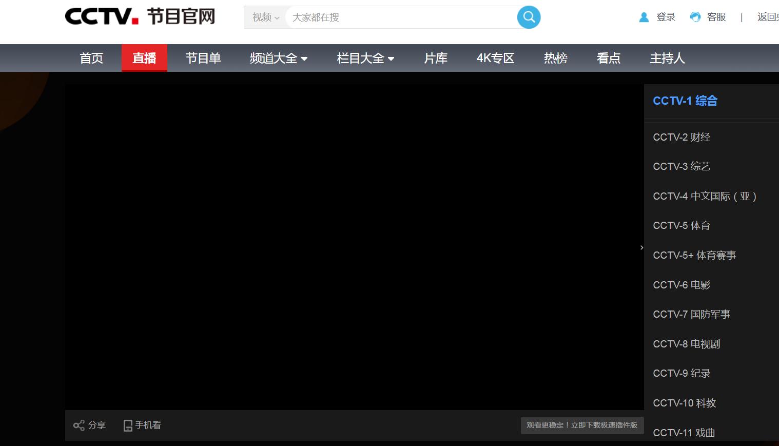Select channel CCTV-10 科教
779x446 pixels.
coord(685,403)
